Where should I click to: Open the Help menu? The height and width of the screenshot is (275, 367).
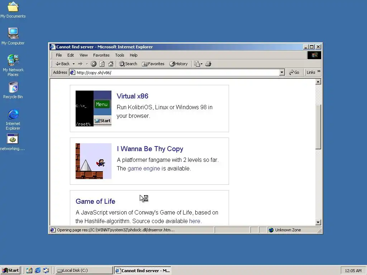point(133,55)
